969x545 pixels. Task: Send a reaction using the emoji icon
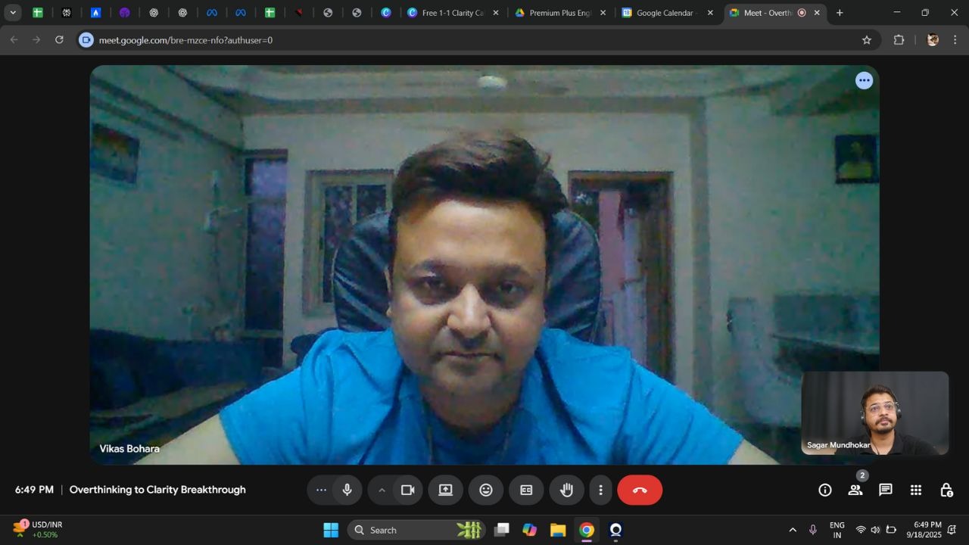pyautogui.click(x=485, y=490)
